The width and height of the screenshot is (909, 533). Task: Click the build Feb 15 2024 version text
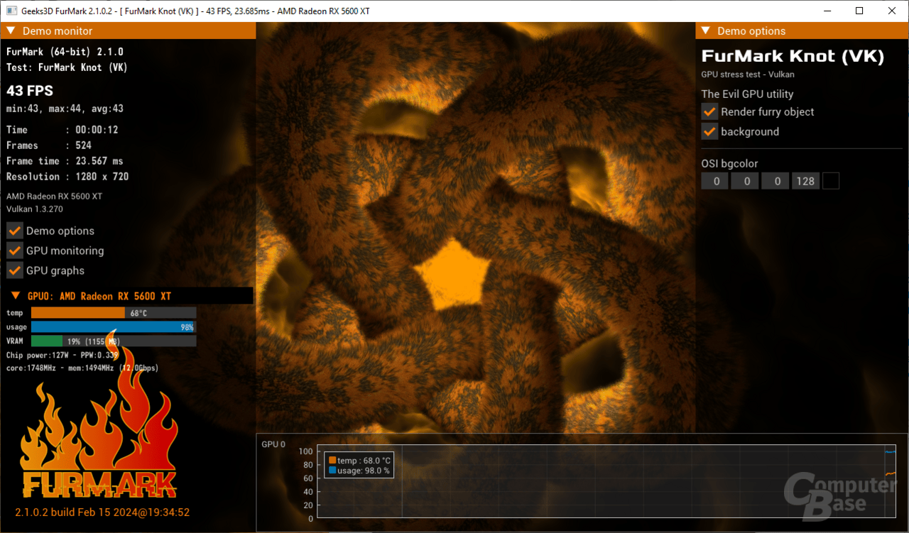point(102,512)
